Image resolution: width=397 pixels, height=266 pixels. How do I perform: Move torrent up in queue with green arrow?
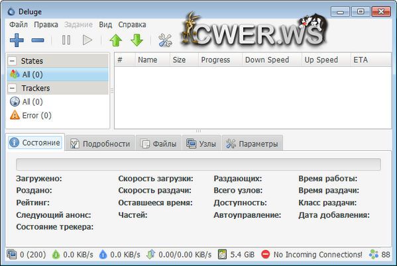click(x=116, y=40)
